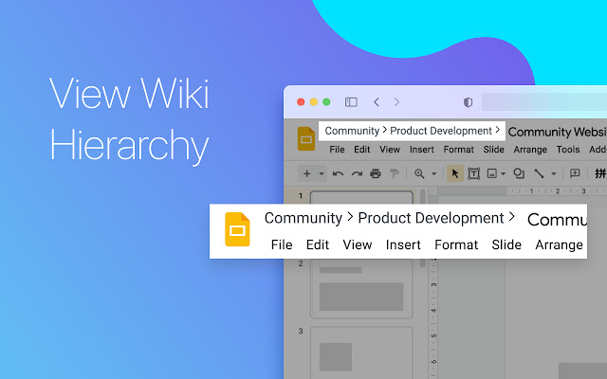
Task: Redo the action using the toolbar arrow
Action: click(x=357, y=173)
